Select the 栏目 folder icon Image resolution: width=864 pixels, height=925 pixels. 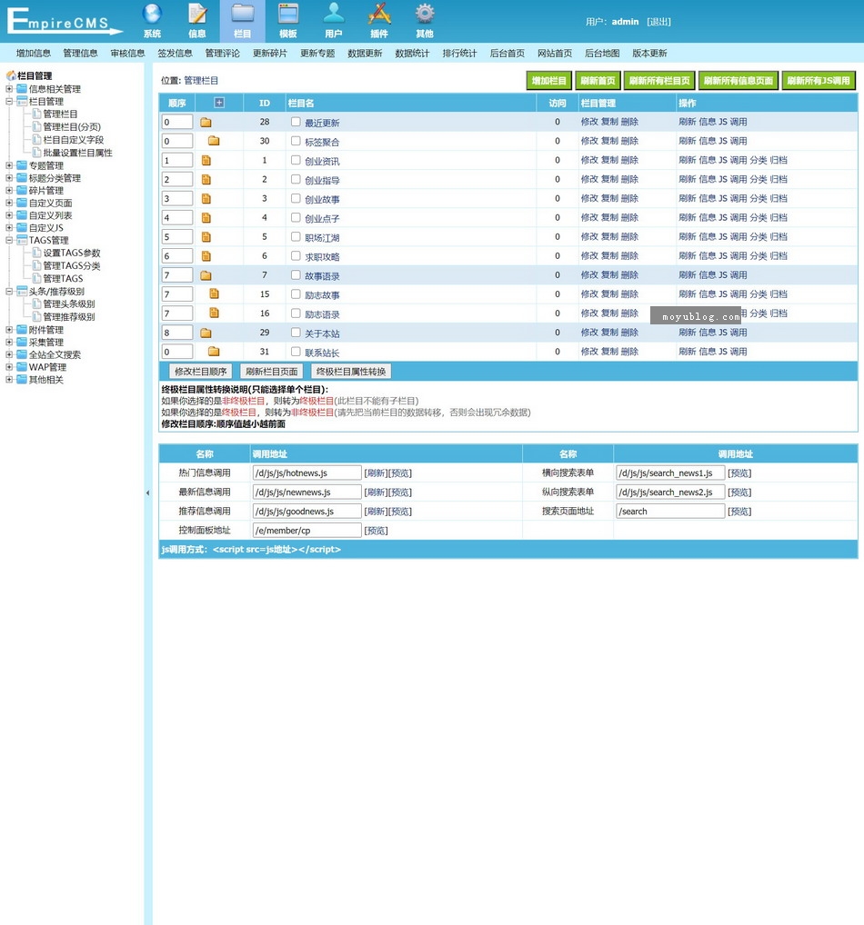click(x=243, y=14)
